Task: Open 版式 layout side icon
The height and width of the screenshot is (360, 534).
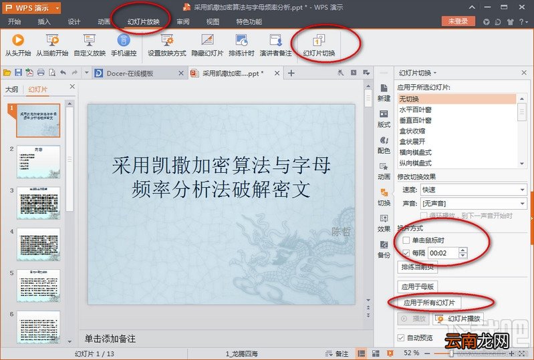Action: tap(384, 119)
